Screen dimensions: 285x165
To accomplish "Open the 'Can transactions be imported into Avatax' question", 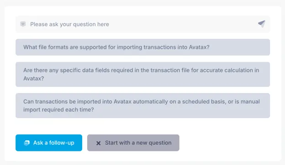I will tap(142, 106).
